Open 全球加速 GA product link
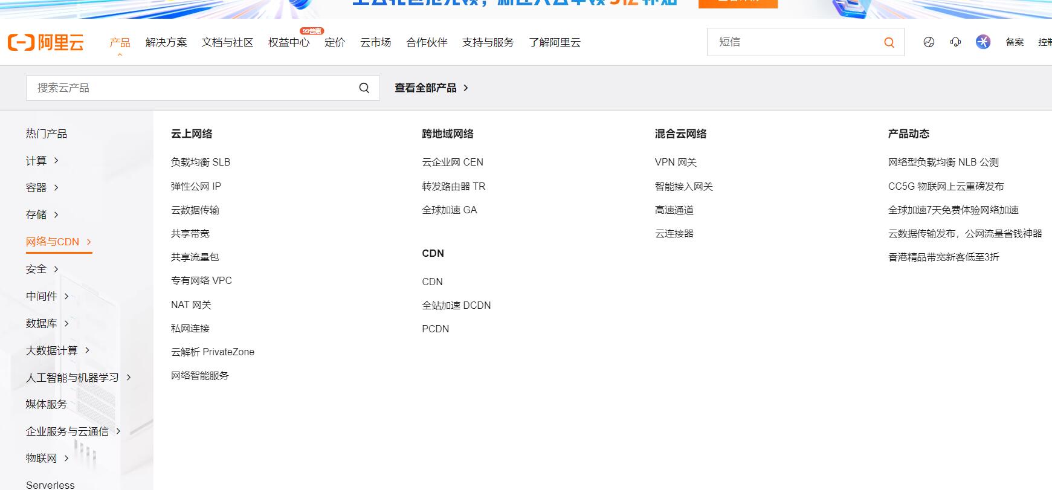Image resolution: width=1052 pixels, height=490 pixels. click(450, 210)
